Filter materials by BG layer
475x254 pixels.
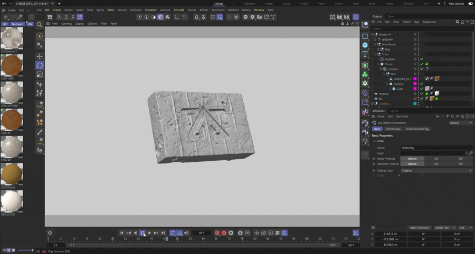(30, 24)
